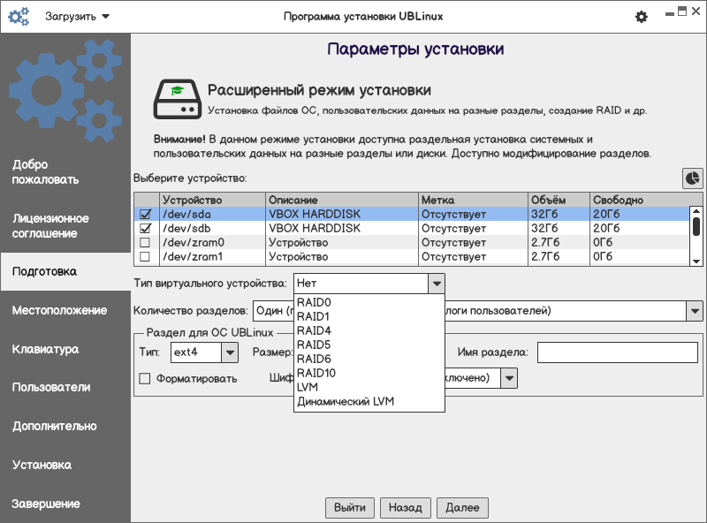Open the pie chart disk partition icon

pos(692,178)
